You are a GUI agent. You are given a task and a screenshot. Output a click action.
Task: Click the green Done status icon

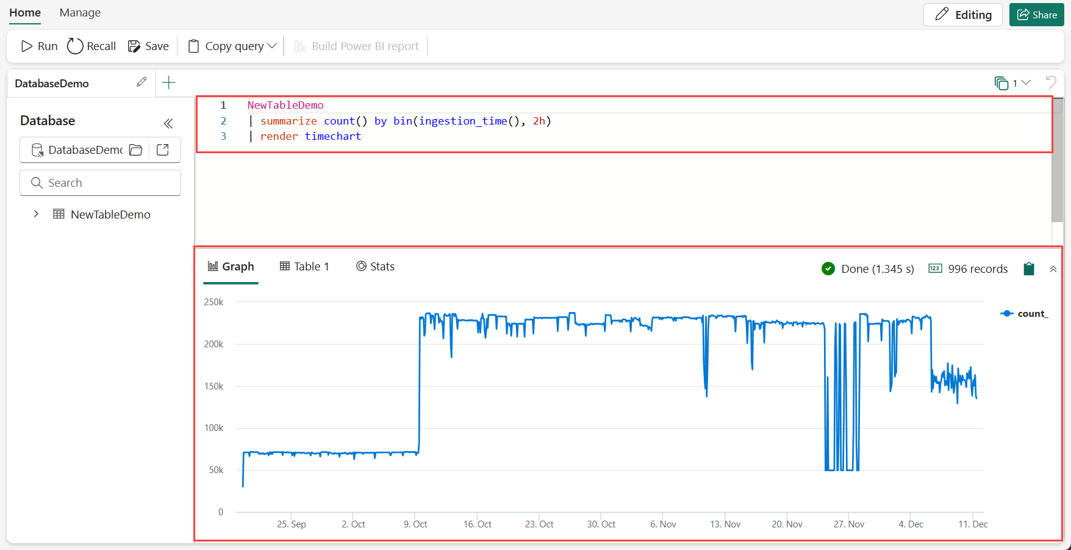pos(828,269)
